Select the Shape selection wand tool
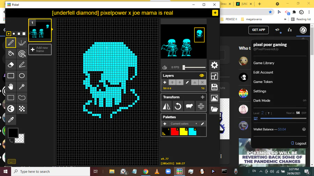 pos(22,87)
